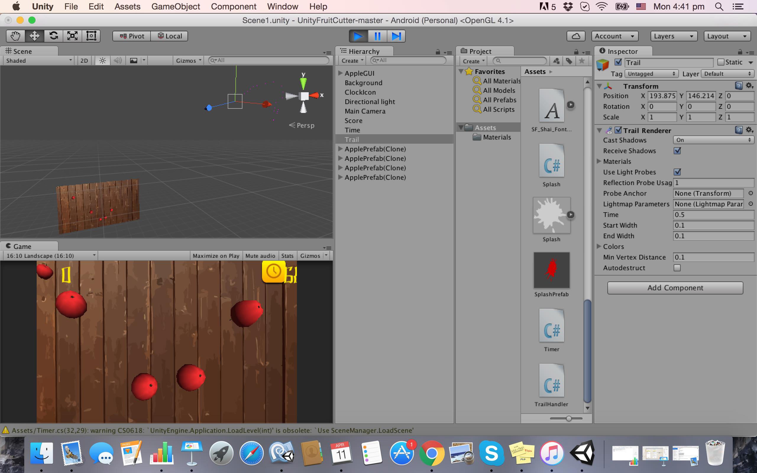757x473 pixels.
Task: Toggle scene effects image icon
Action: click(134, 60)
